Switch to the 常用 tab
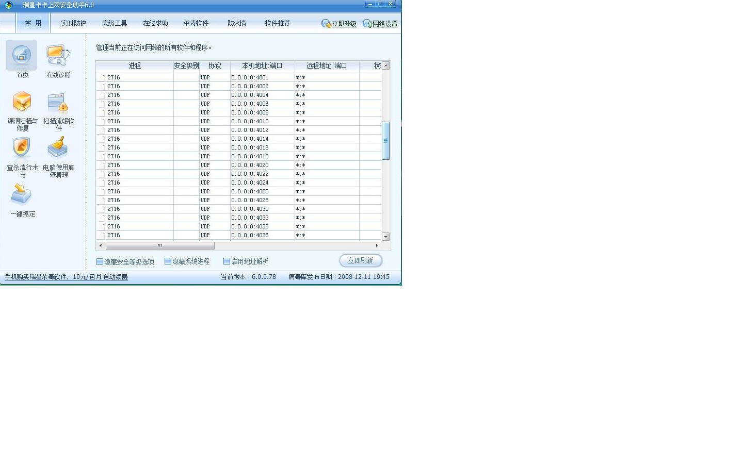743x464 pixels. (33, 23)
